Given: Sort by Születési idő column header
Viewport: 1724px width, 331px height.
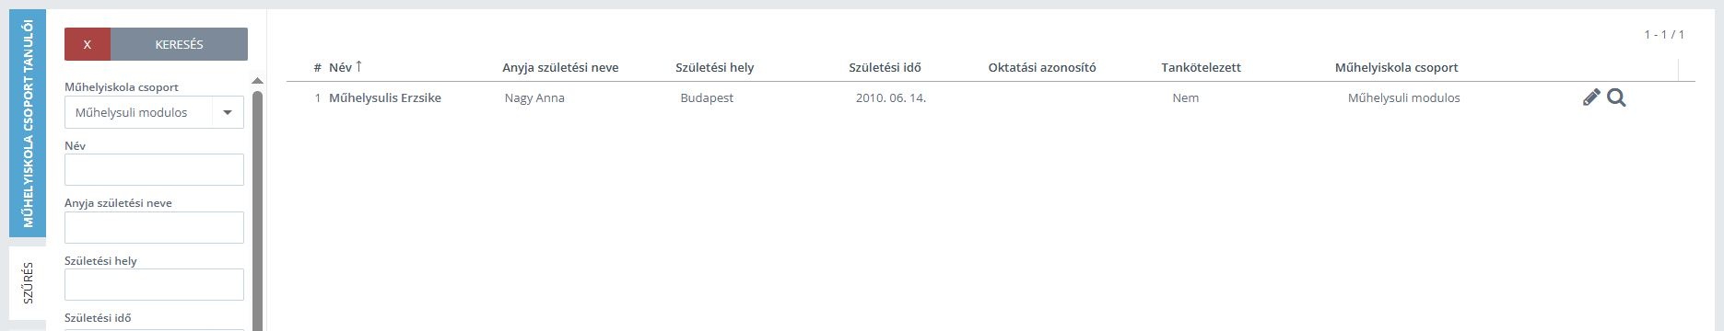Looking at the screenshot, I should [885, 67].
